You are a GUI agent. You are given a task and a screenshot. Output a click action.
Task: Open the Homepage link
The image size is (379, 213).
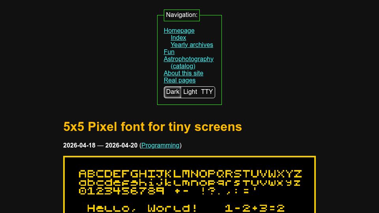[179, 31]
